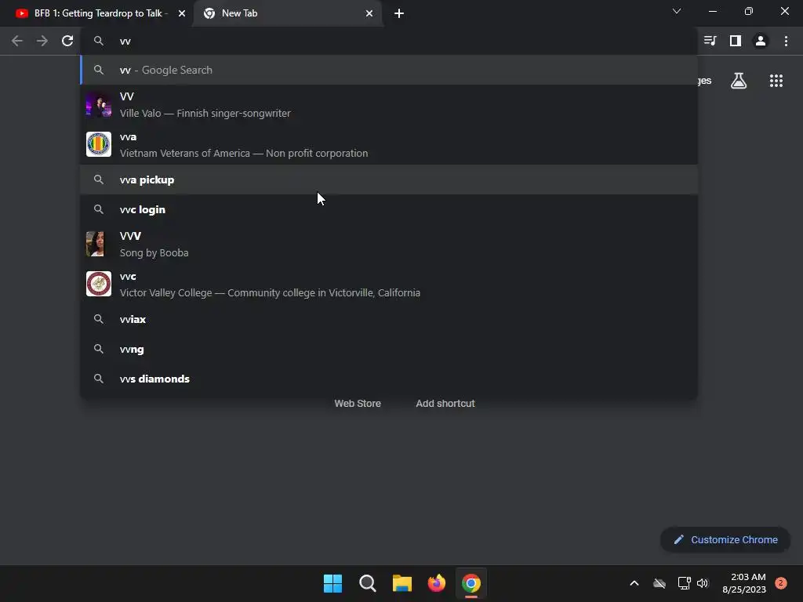803x602 pixels.
Task: Click Ville Valo thumbnail image
Action: coord(98,104)
